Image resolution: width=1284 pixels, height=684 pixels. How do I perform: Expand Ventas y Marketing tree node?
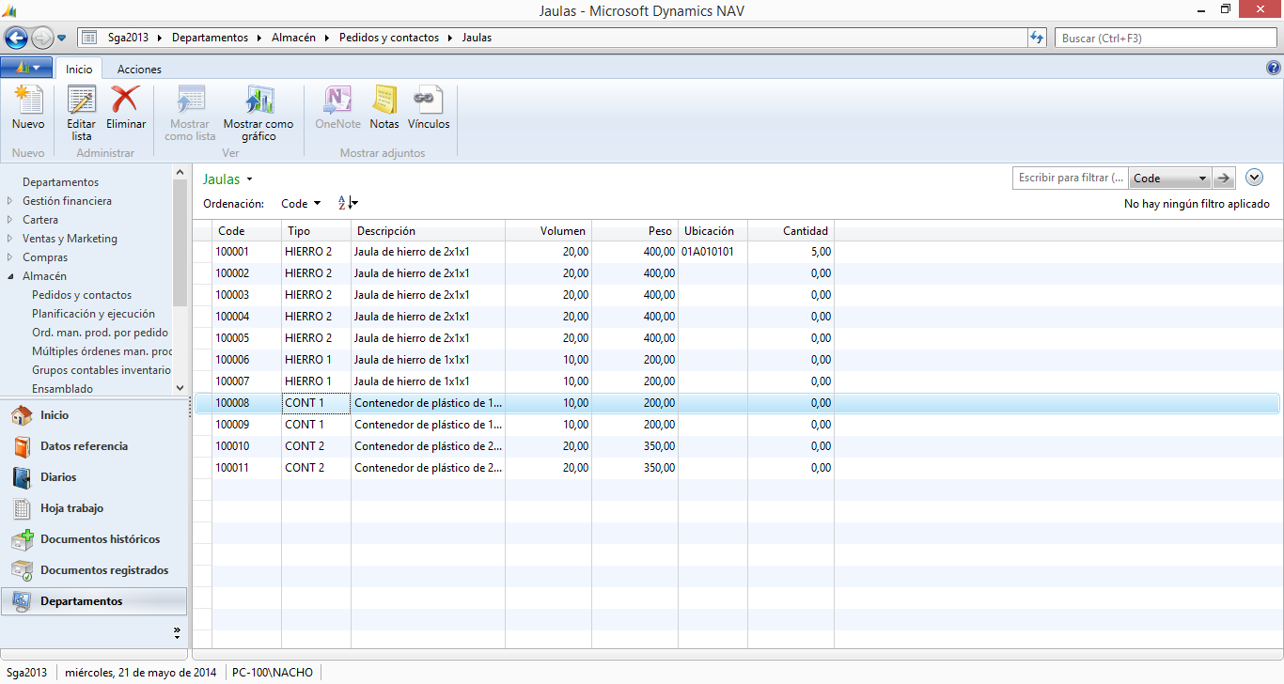pos(9,239)
